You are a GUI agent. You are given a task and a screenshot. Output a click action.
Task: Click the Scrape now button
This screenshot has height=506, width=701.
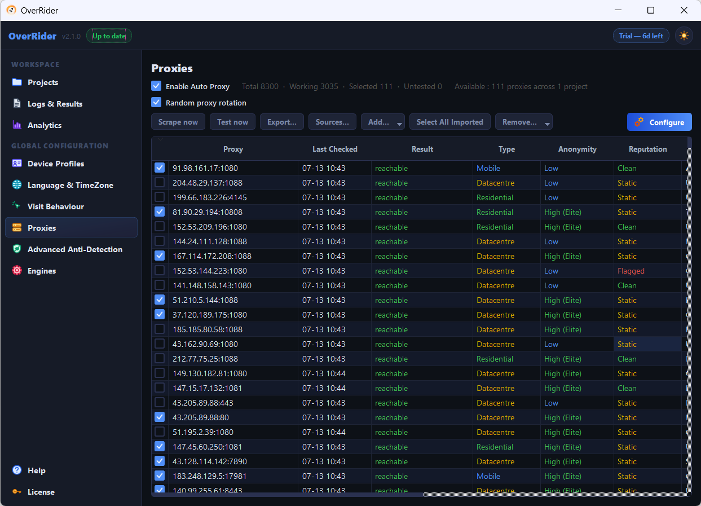click(178, 122)
